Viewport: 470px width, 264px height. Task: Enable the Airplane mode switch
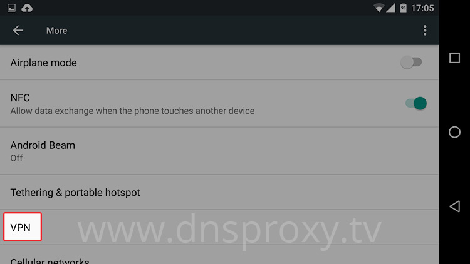pos(411,63)
